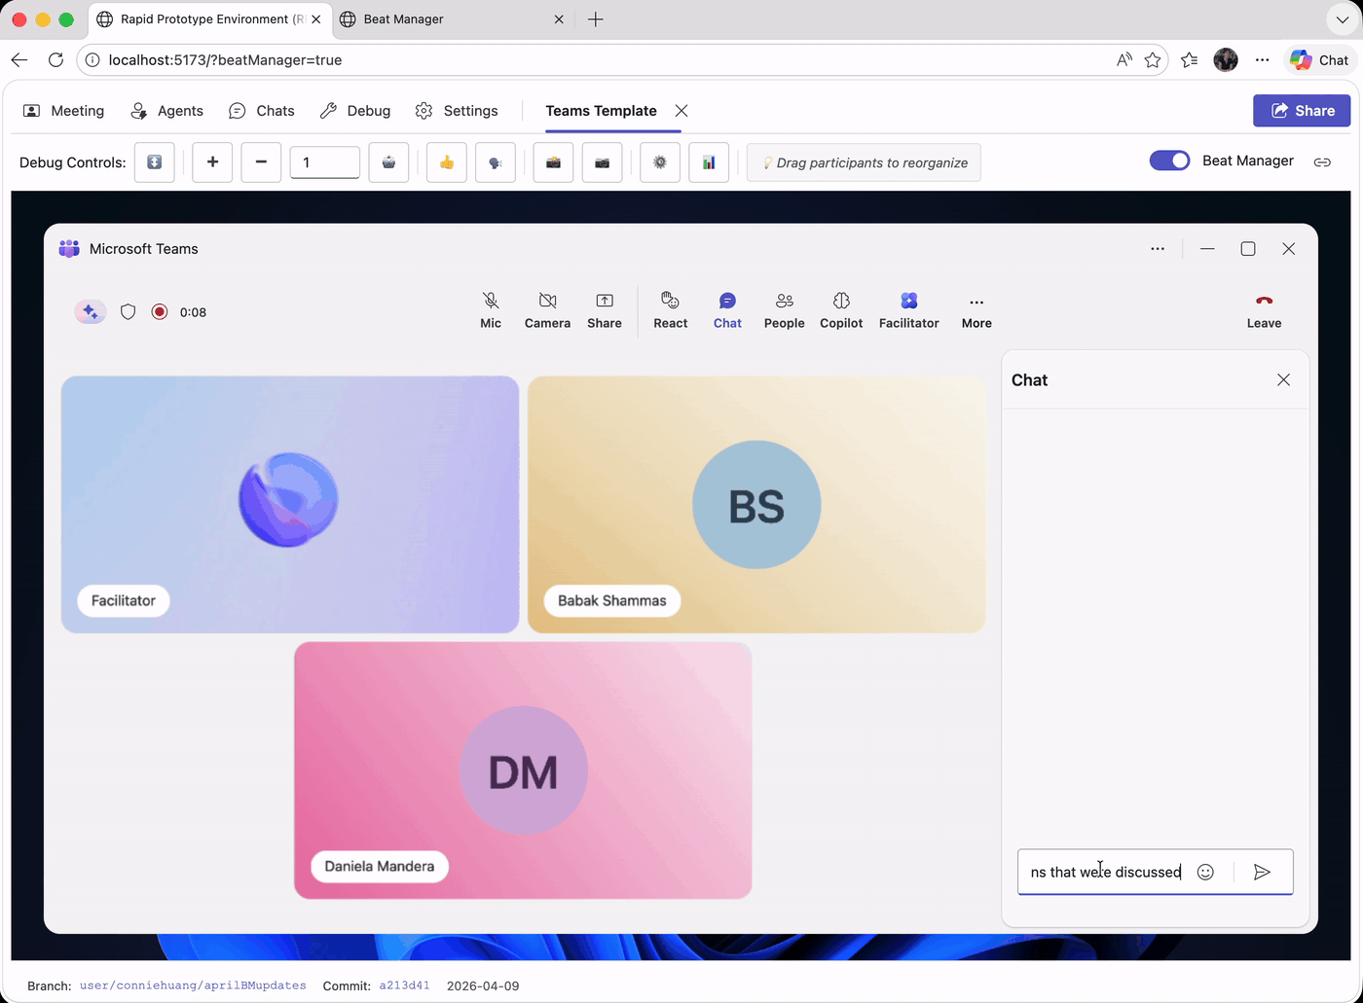Click the speaking head debug button
The image size is (1363, 1003).
coord(496,162)
